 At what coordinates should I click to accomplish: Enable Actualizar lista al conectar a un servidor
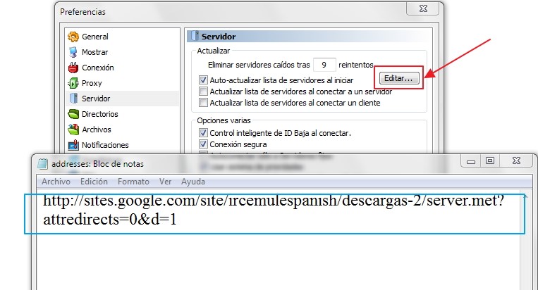203,92
